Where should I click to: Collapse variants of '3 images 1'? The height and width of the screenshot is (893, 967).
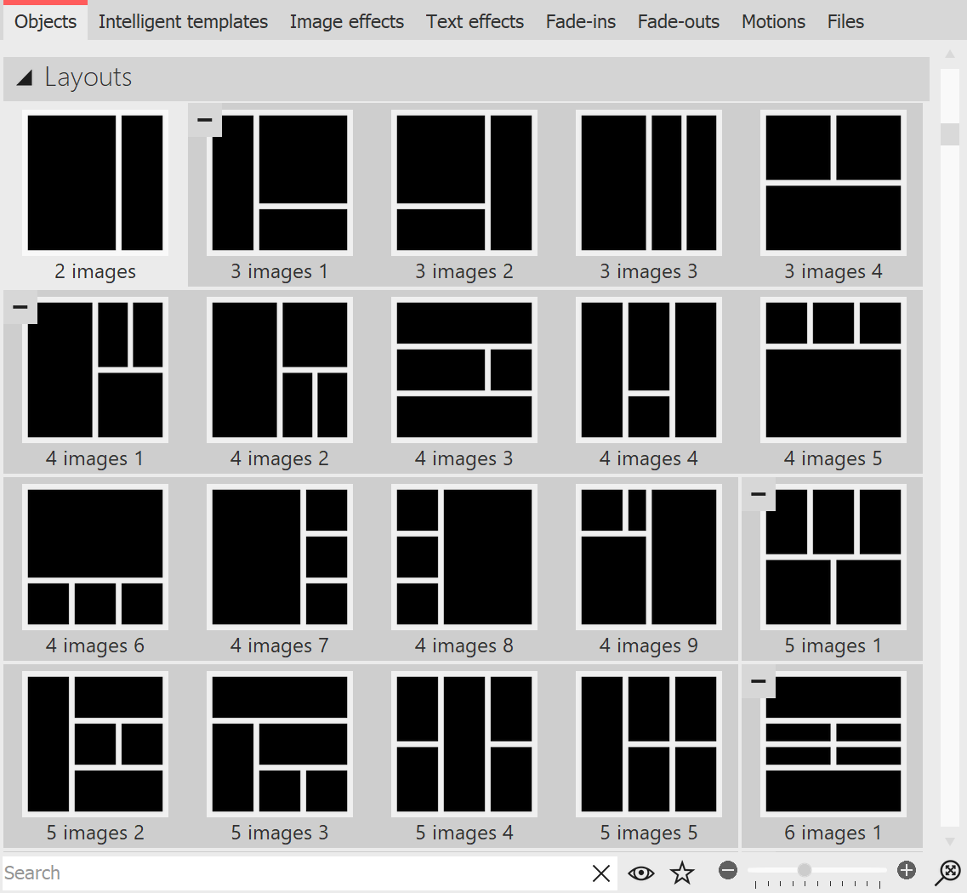pyautogui.click(x=204, y=121)
